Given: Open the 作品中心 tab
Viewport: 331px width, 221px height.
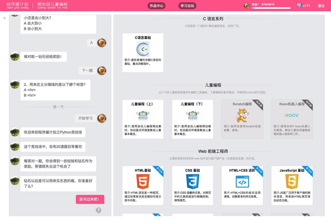Looking at the screenshot, I should tap(156, 6).
